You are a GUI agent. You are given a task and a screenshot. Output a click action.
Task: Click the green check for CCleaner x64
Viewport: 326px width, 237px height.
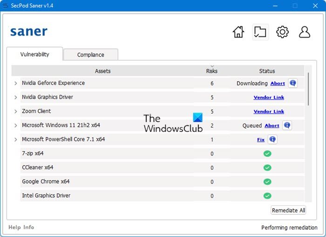coord(267,167)
